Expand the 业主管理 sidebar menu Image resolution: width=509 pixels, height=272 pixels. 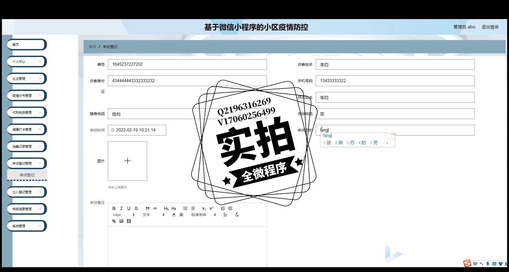pyautogui.click(x=27, y=78)
